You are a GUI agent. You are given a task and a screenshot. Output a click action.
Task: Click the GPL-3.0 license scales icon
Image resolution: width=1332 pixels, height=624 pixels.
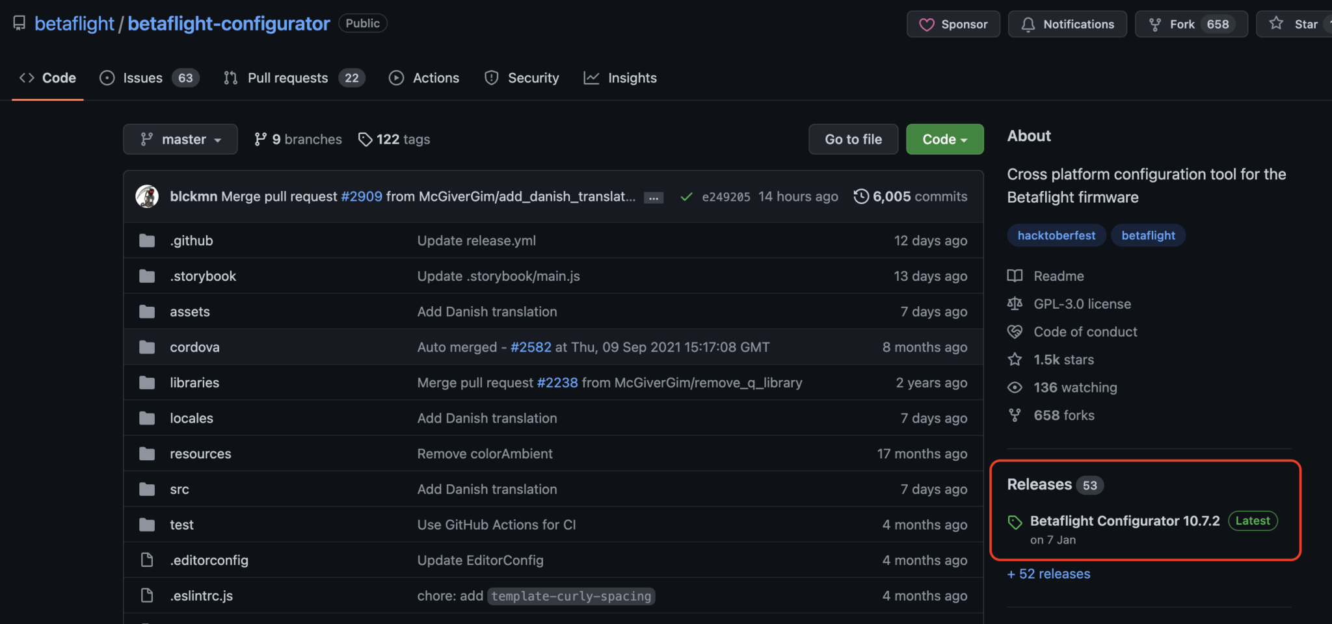point(1015,304)
